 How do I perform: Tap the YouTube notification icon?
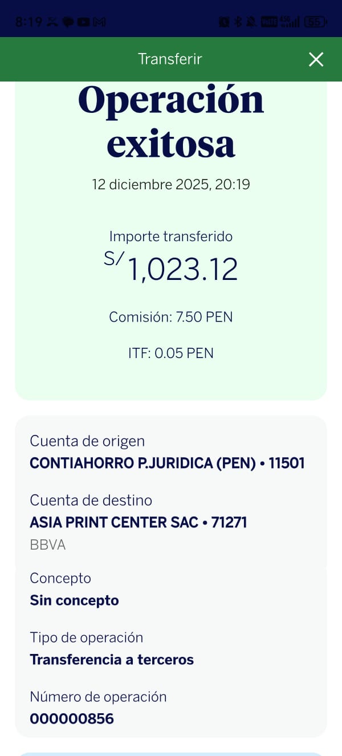point(83,22)
